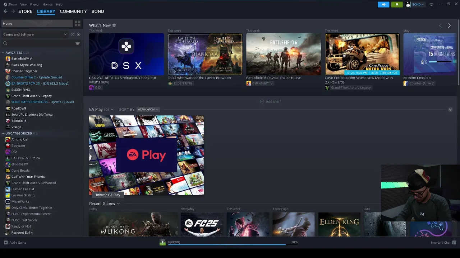The width and height of the screenshot is (460, 258).
Task: Select Counter-Strike 2 - Update Queued
Action: (x=37, y=77)
